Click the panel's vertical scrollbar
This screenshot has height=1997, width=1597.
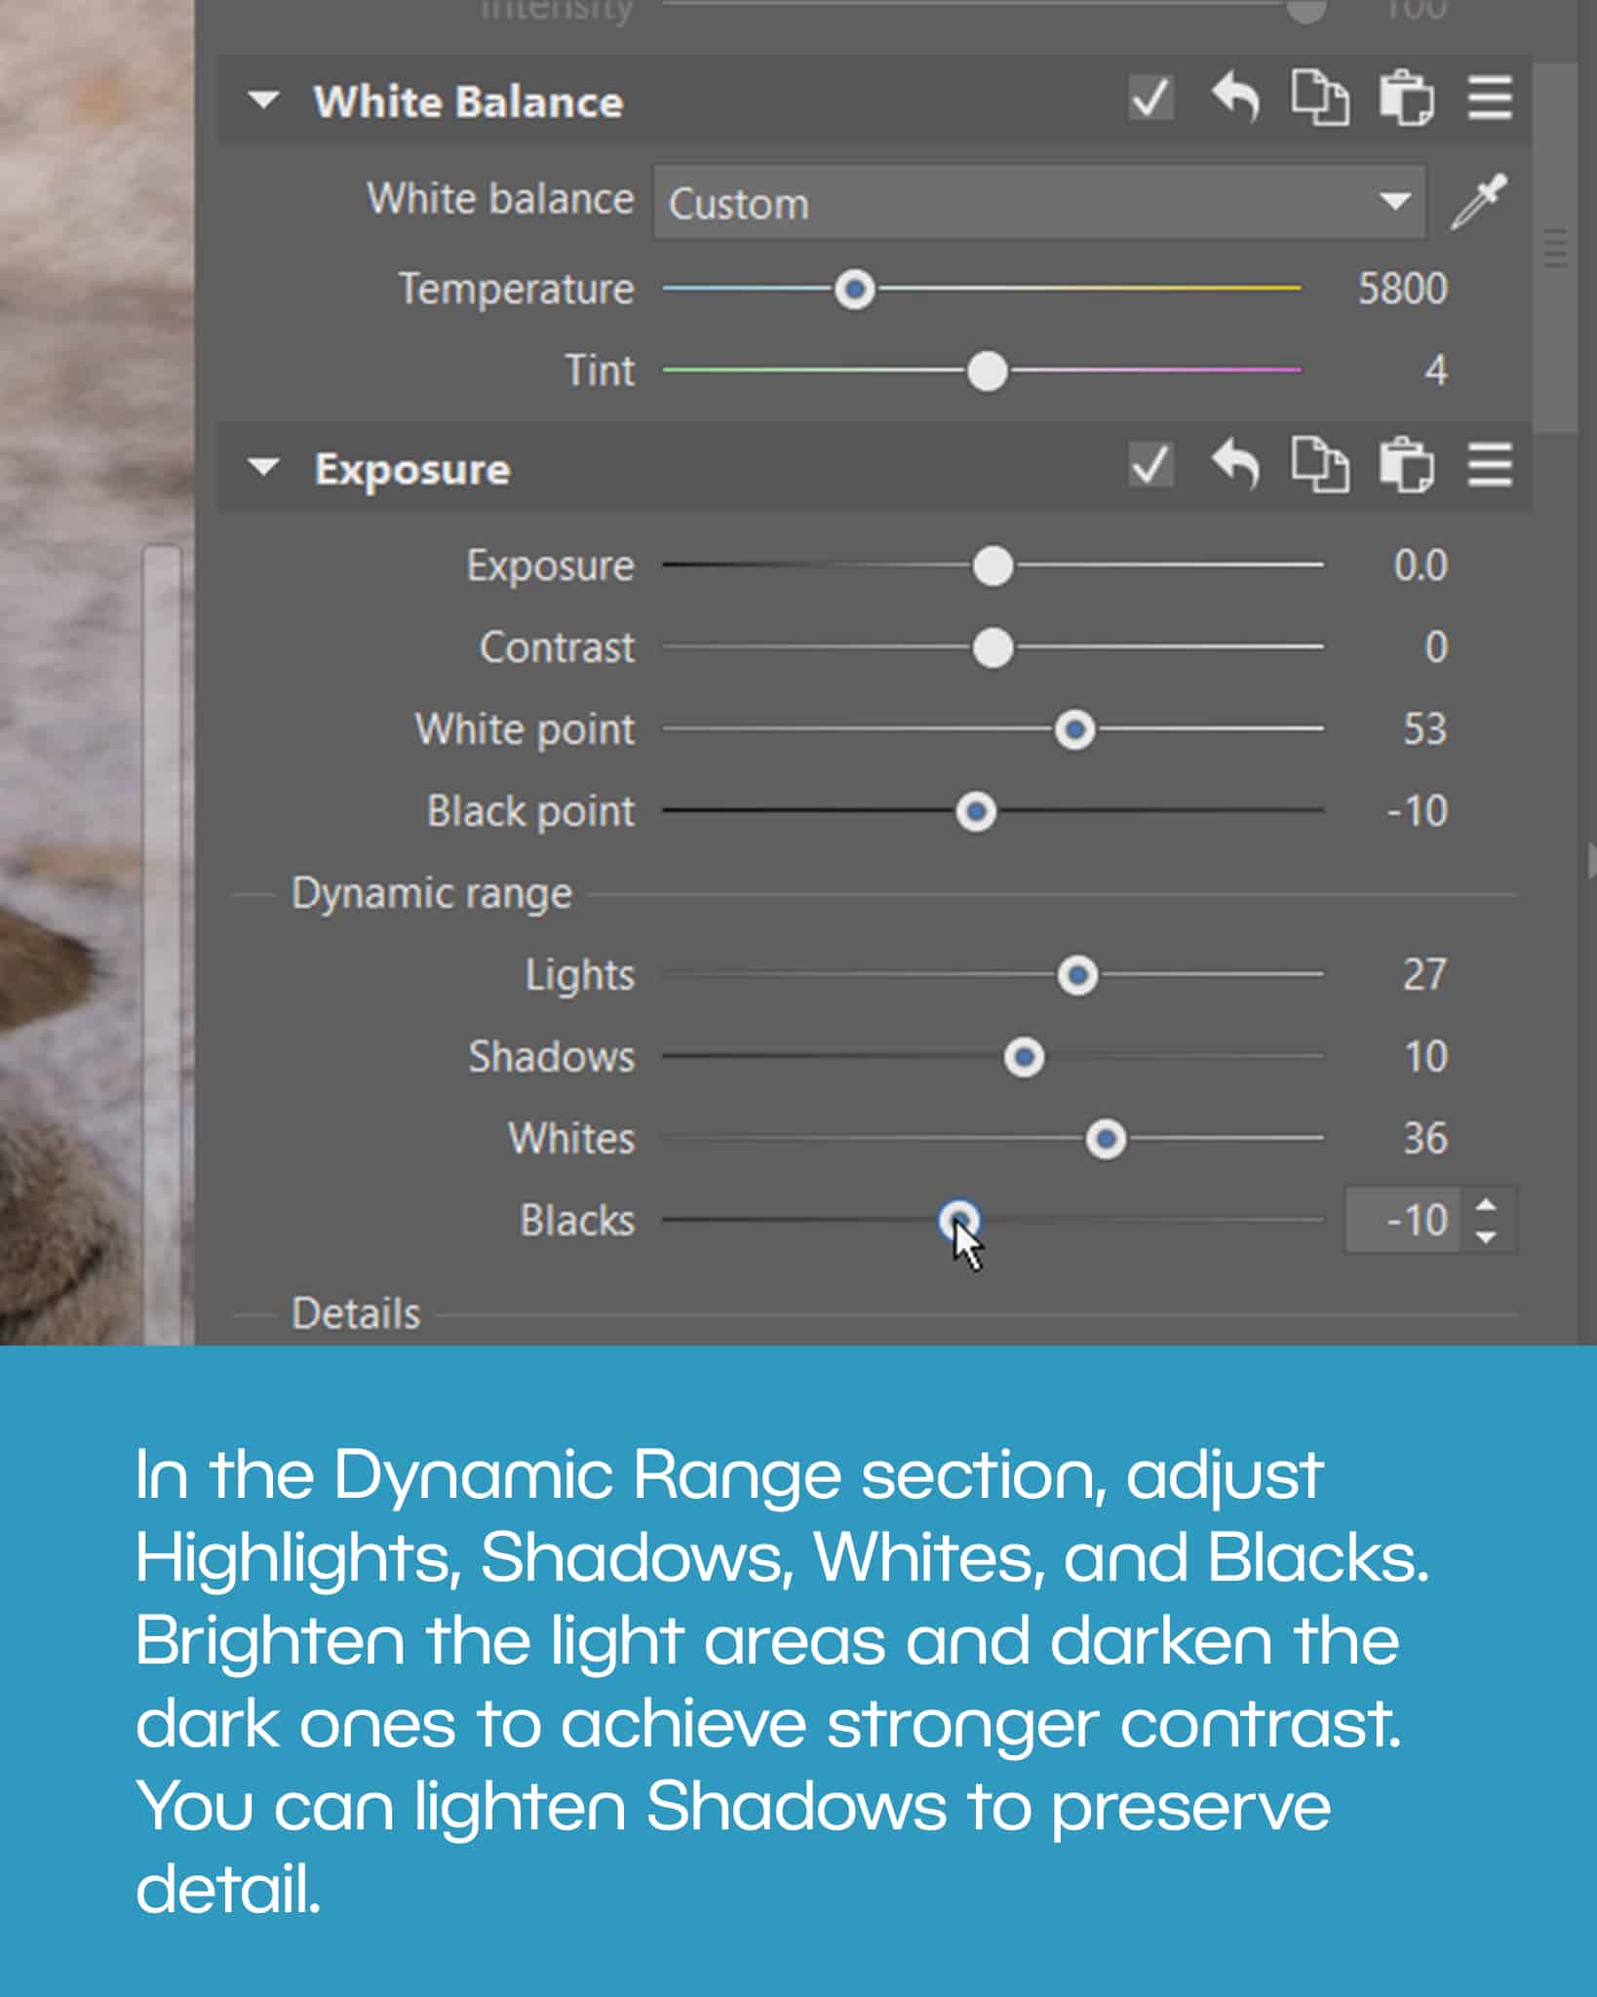coord(1555,249)
